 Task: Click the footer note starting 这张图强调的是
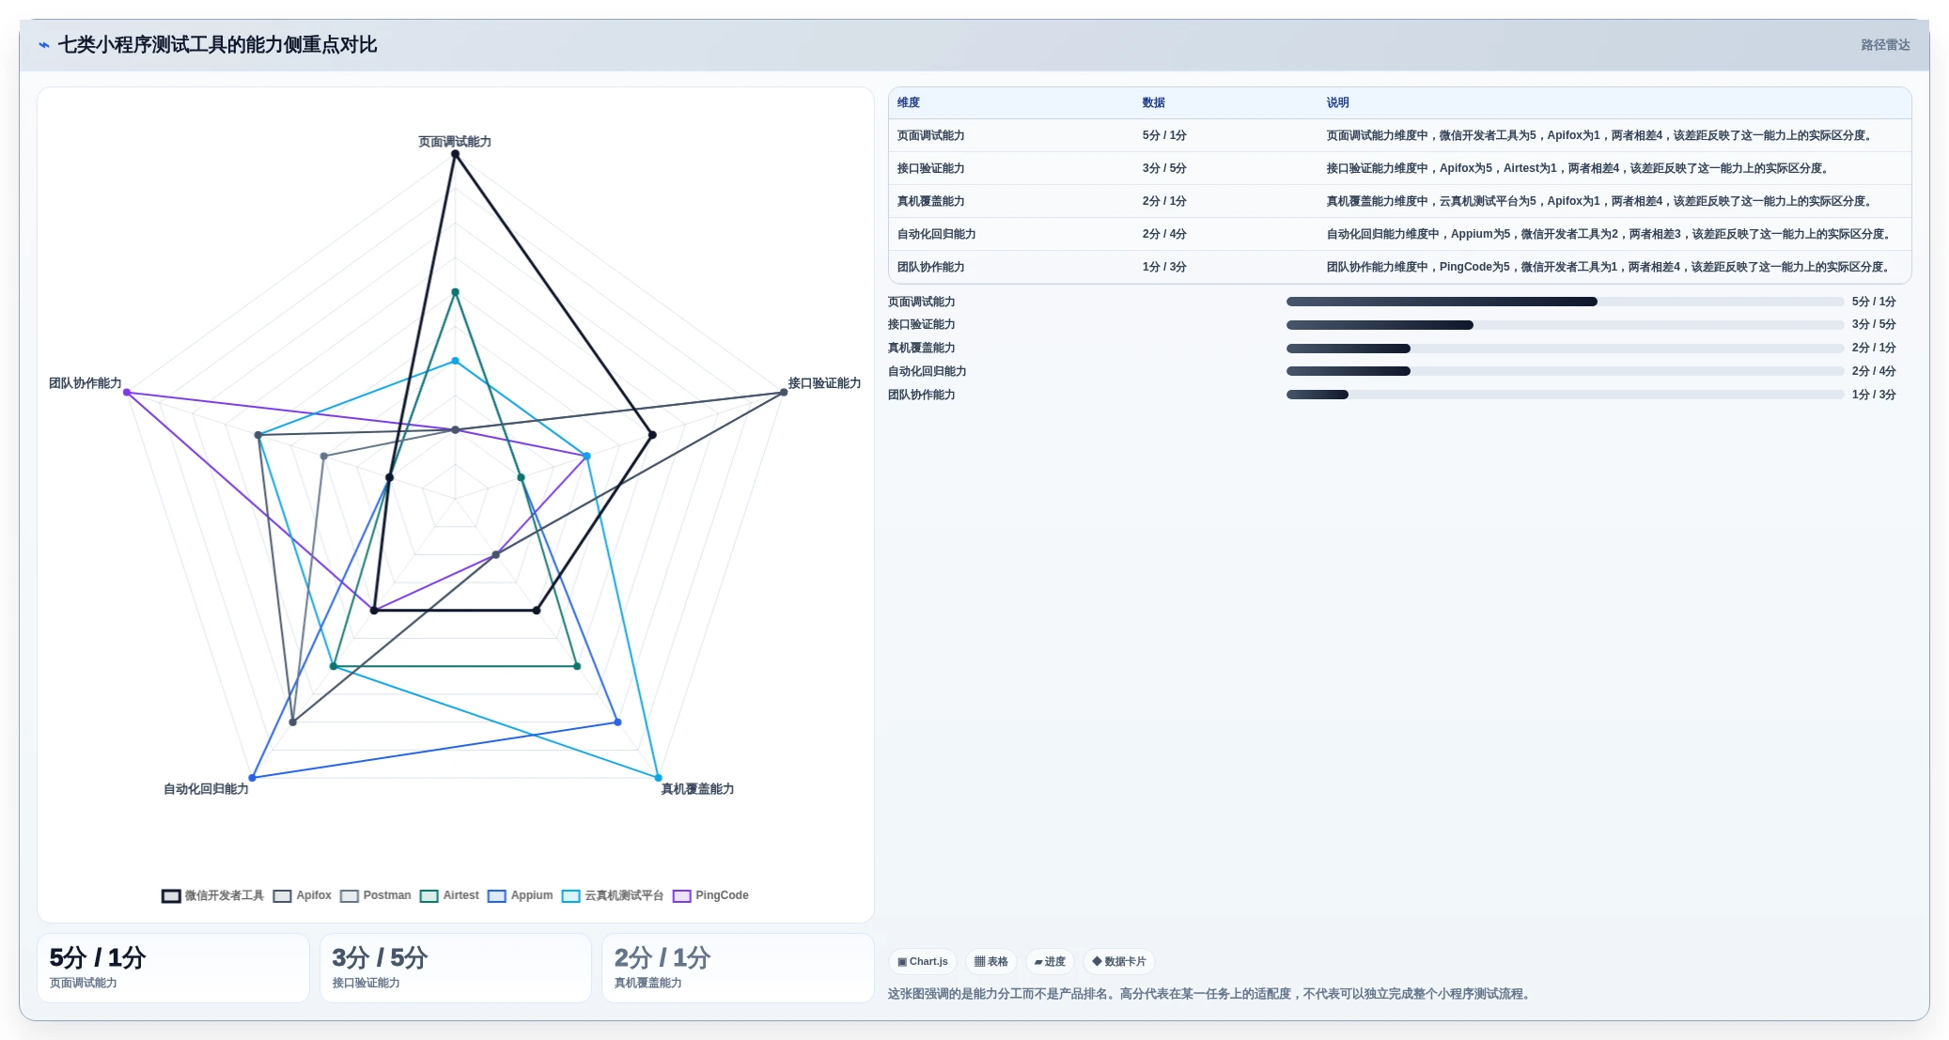(1211, 994)
